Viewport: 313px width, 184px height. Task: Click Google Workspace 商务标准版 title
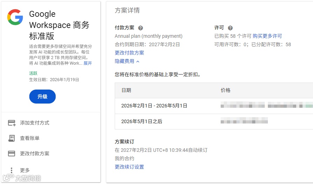click(59, 25)
